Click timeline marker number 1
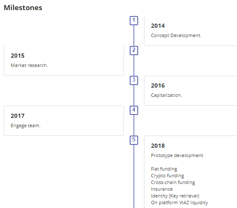Viewport: 237px width, 208px height. point(134,21)
